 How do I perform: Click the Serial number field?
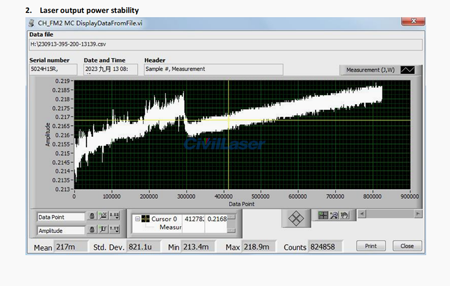tap(53, 69)
